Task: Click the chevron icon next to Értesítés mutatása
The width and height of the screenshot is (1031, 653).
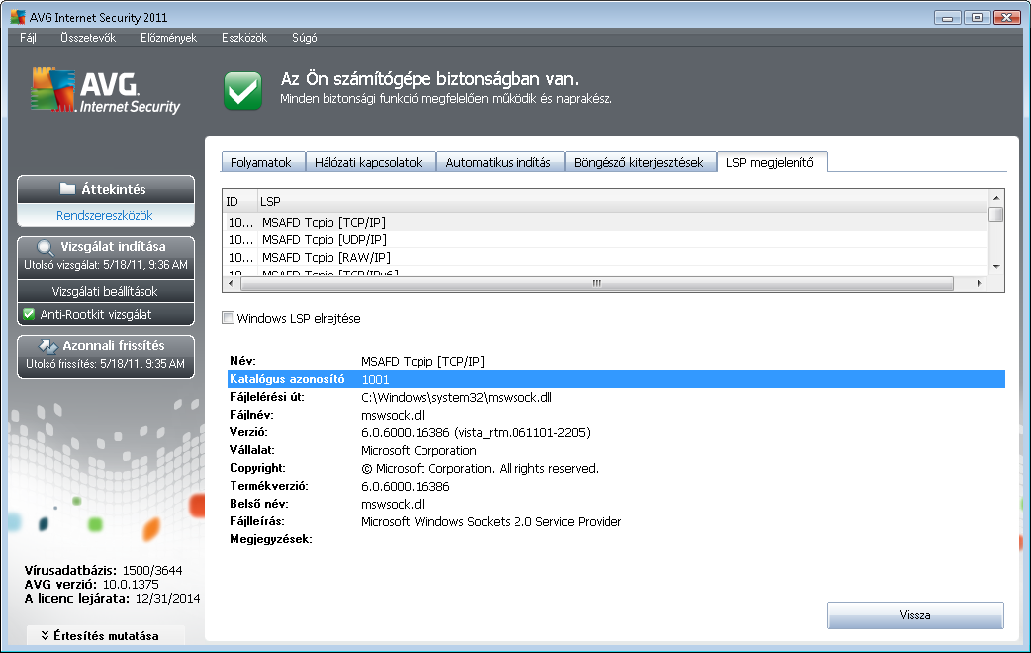Action: click(45, 635)
